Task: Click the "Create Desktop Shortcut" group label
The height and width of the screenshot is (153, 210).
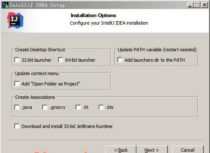Action: pos(40,50)
